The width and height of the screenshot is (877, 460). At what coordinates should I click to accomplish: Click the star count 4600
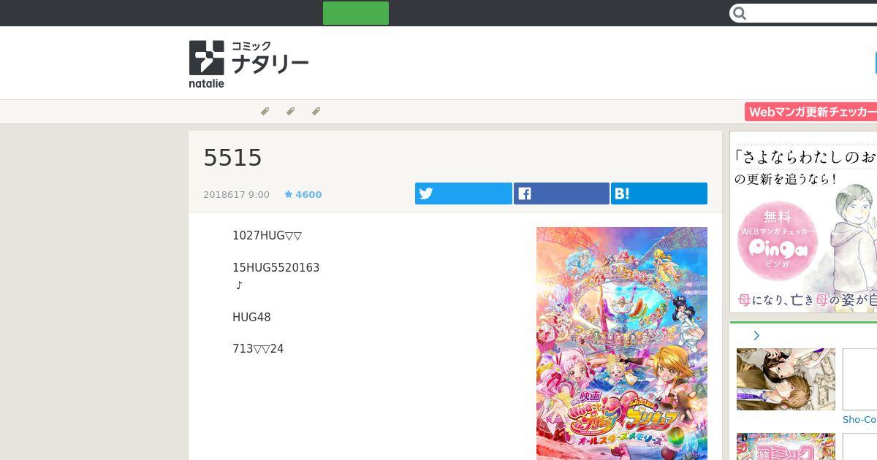tap(303, 194)
